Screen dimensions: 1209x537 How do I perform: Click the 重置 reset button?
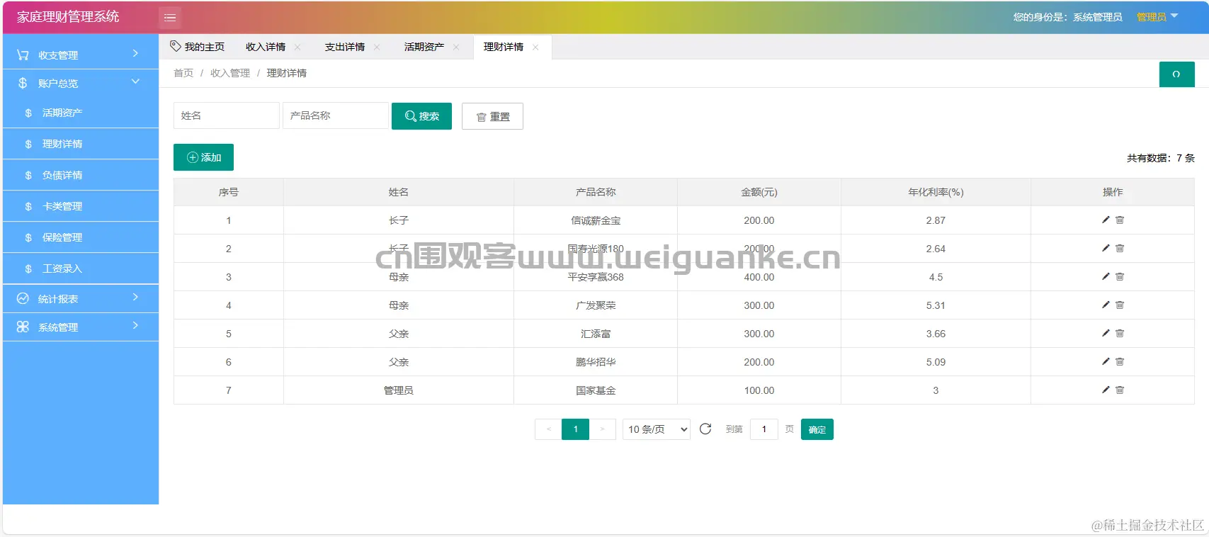(492, 116)
